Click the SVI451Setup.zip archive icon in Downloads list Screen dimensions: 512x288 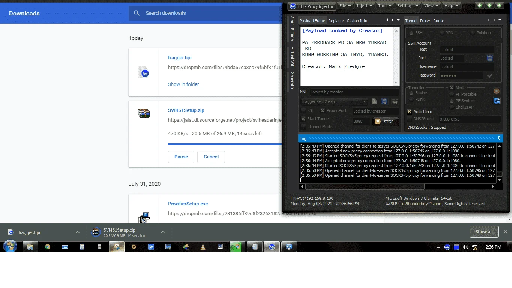click(x=144, y=113)
